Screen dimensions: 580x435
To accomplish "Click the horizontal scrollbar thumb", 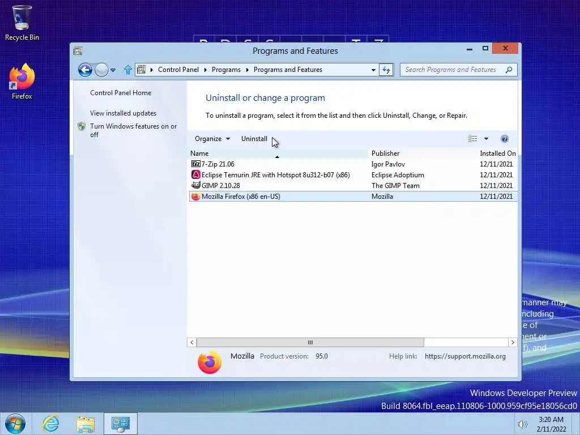I will click(x=310, y=342).
